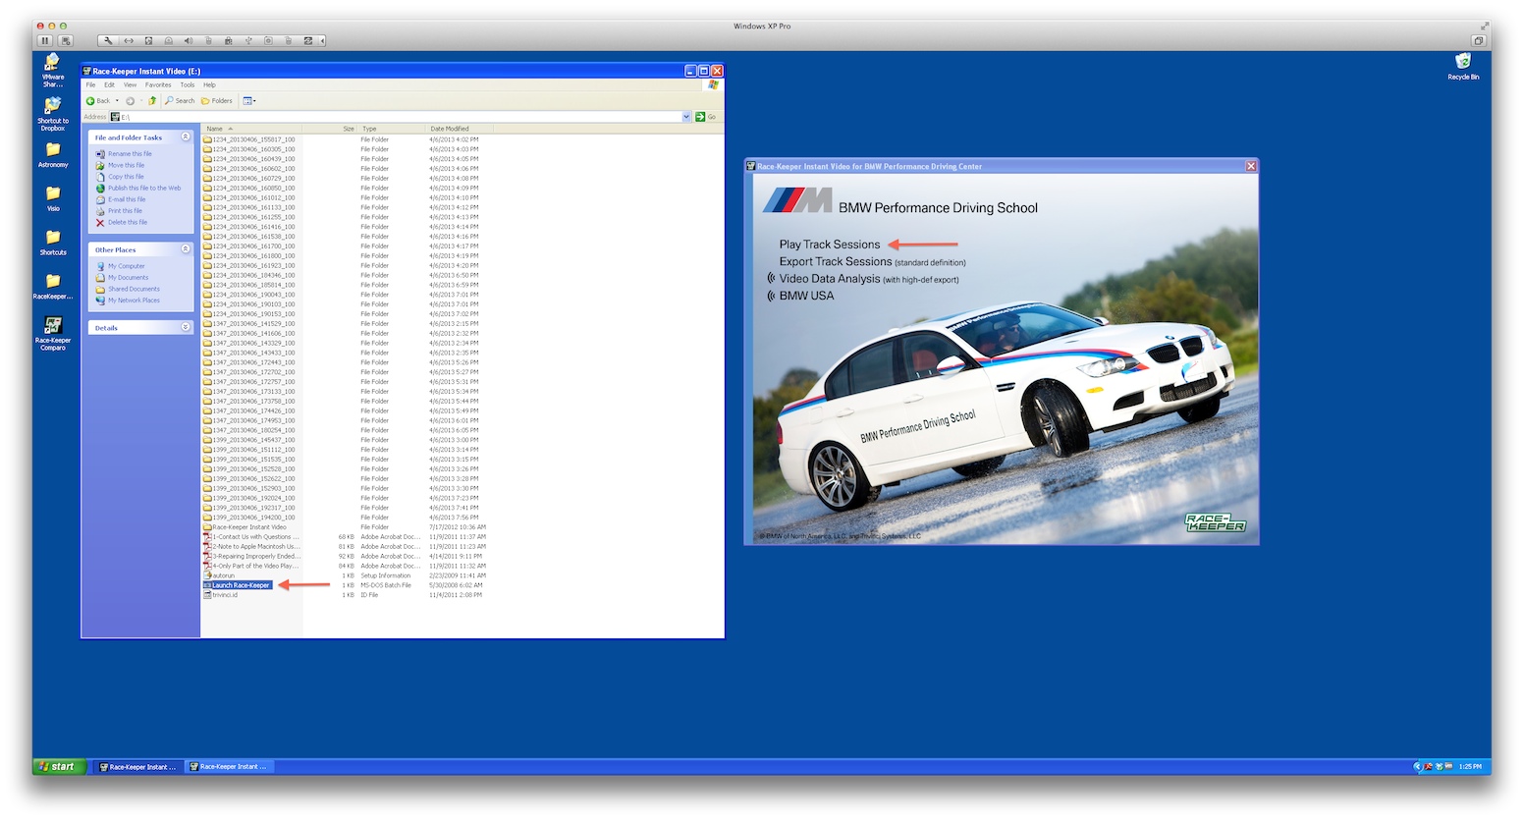Collapse the VMware device toolbar arrow
1523x820 pixels.
(322, 40)
